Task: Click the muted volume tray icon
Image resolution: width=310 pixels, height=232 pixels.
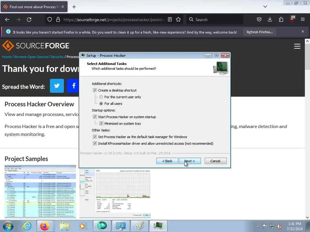Action: tap(279, 226)
